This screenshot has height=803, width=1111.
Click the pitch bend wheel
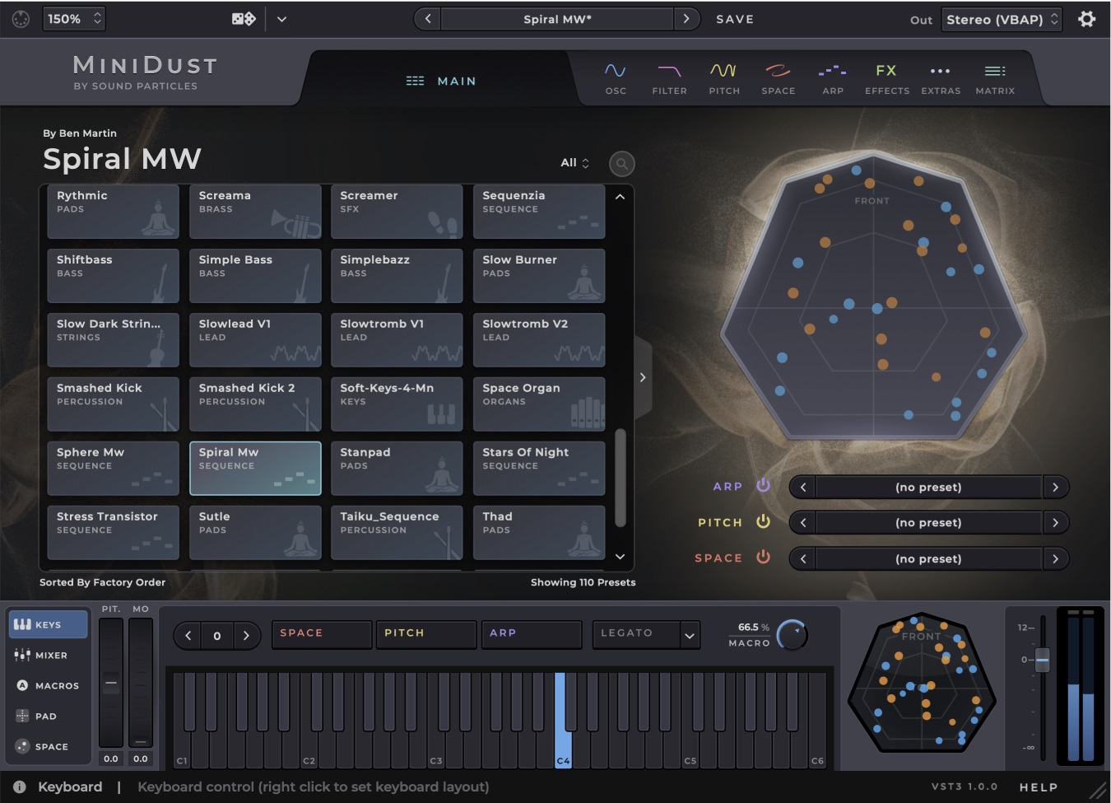(111, 683)
